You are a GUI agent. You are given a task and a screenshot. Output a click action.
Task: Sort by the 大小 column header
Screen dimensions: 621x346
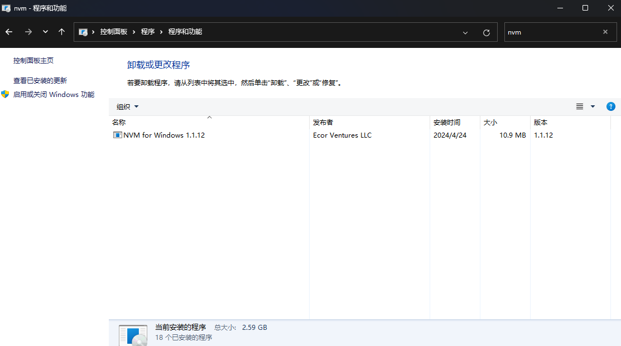(x=506, y=122)
